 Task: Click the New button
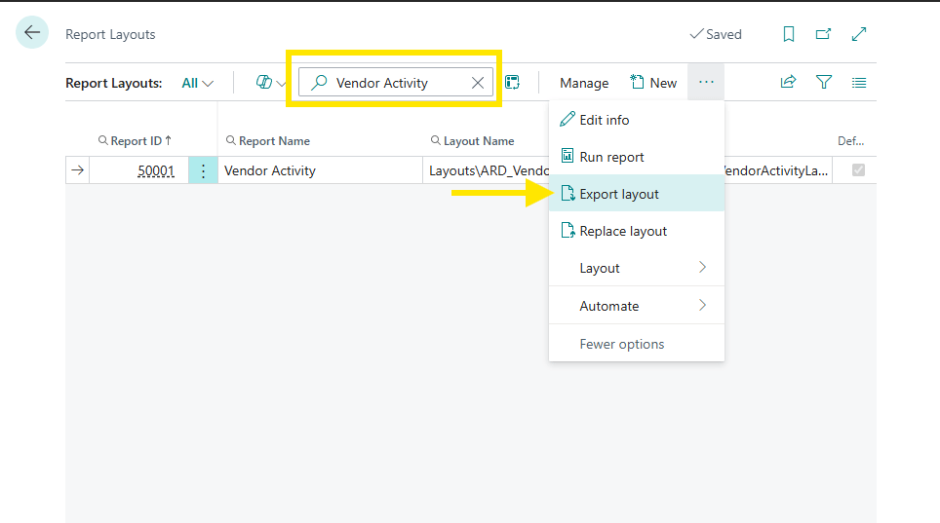(x=653, y=83)
